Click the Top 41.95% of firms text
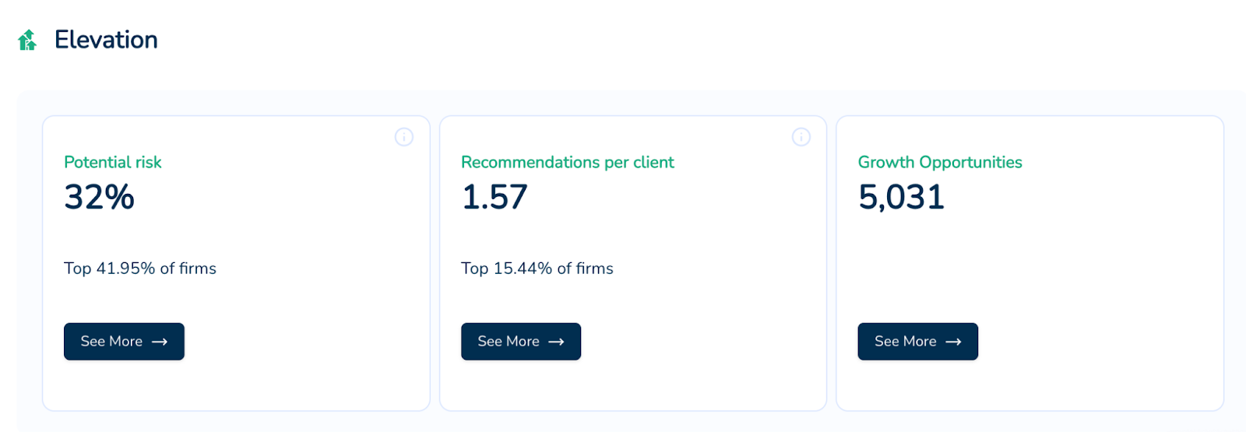Image resolution: width=1246 pixels, height=432 pixels. (140, 269)
